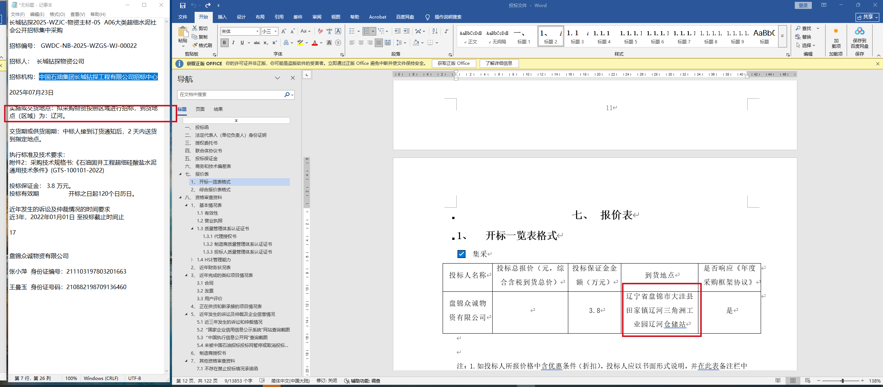Click the center align paragraph icon

coord(361,43)
